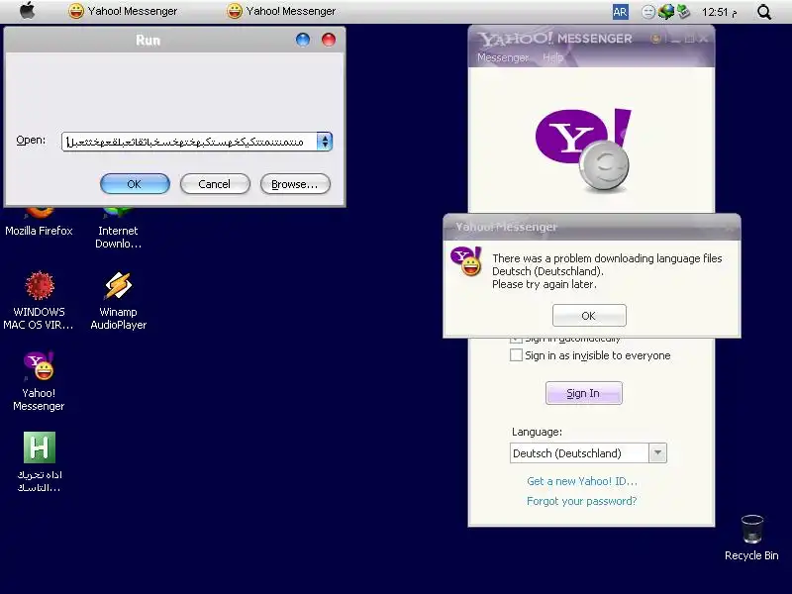Open Mozilla Firefox desktop icon
Image resolution: width=792 pixels, height=594 pixels.
tap(39, 223)
